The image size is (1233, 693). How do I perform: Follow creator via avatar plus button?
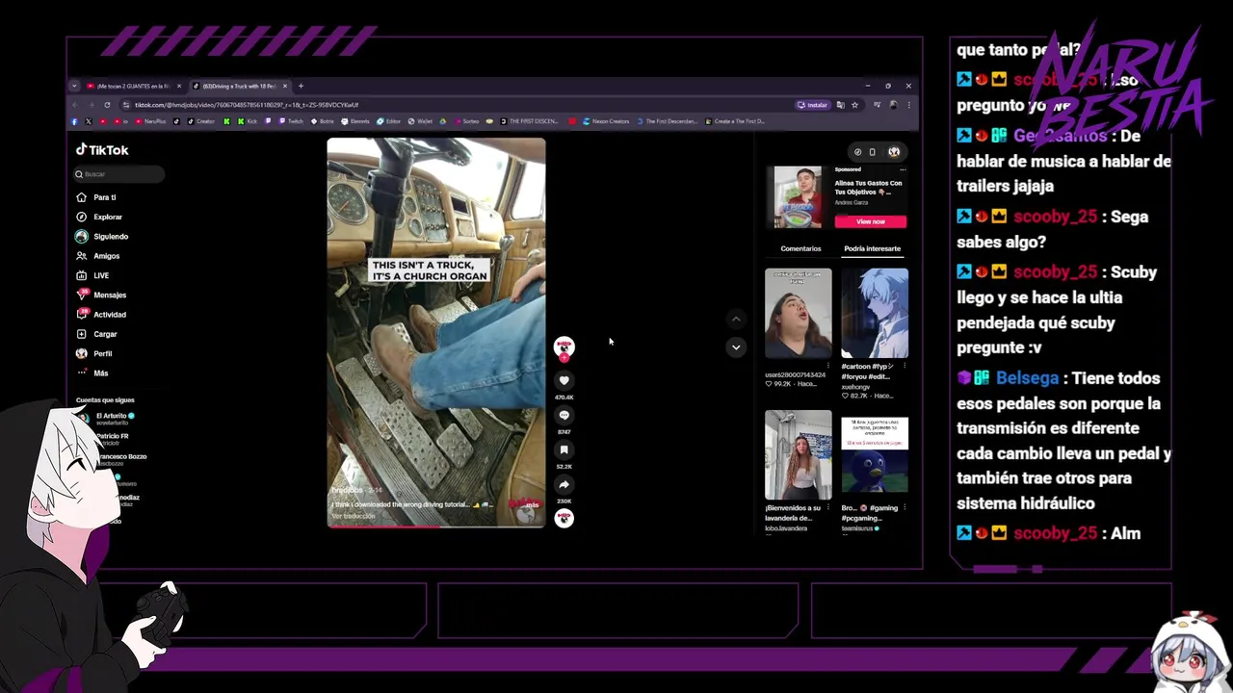click(564, 357)
